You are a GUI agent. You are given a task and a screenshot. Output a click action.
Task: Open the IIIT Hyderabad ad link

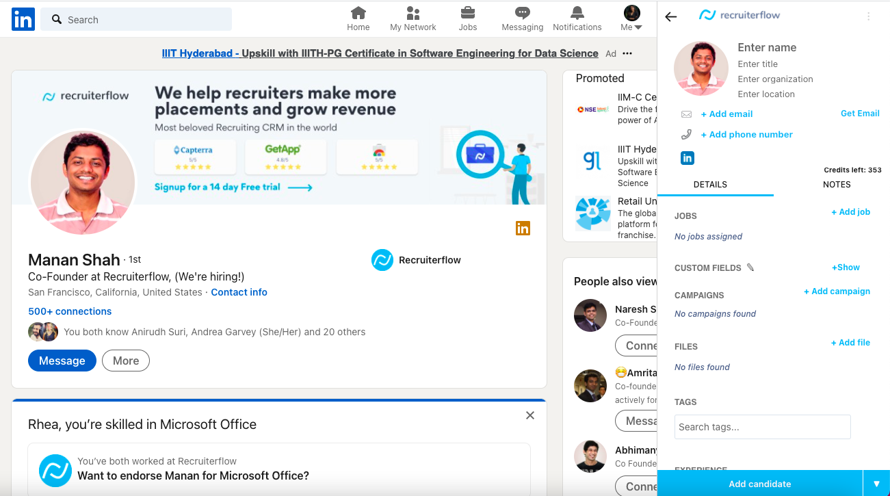pyautogui.click(x=380, y=53)
